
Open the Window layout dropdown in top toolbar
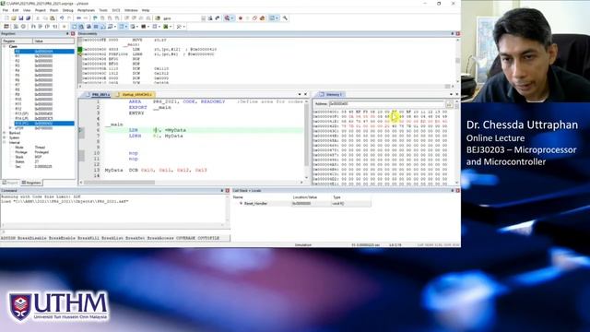(x=277, y=18)
